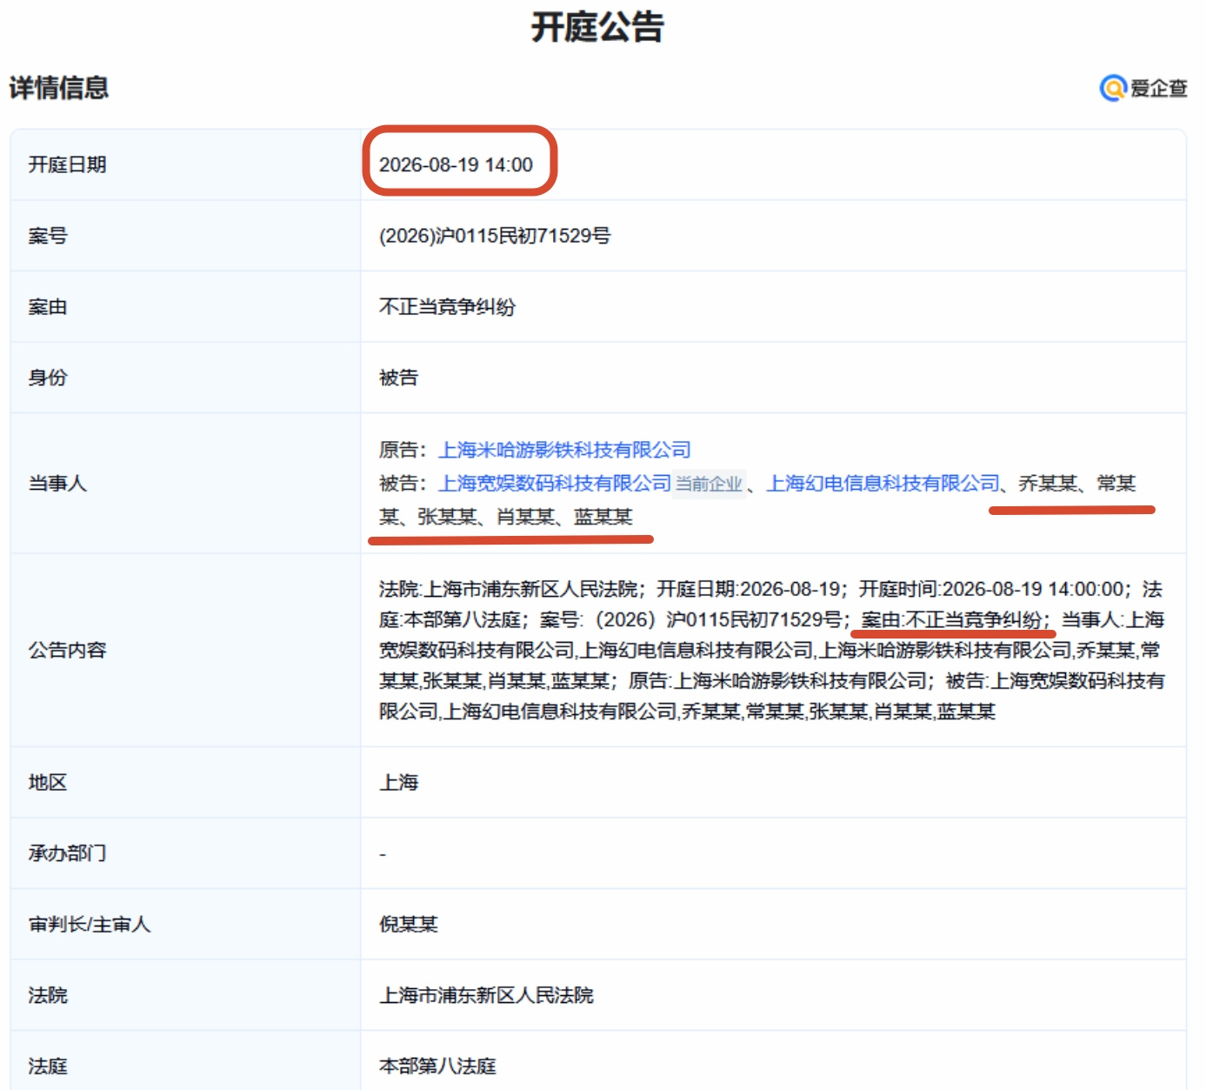
Task: Click the 承办部门 row label
Action: pyautogui.click(x=67, y=853)
